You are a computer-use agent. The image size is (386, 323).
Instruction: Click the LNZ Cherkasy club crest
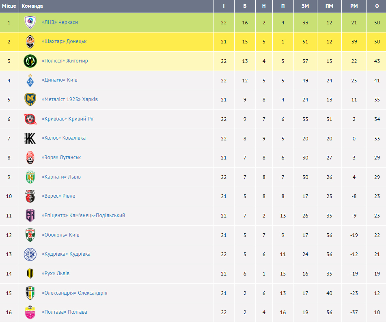coord(30,22)
